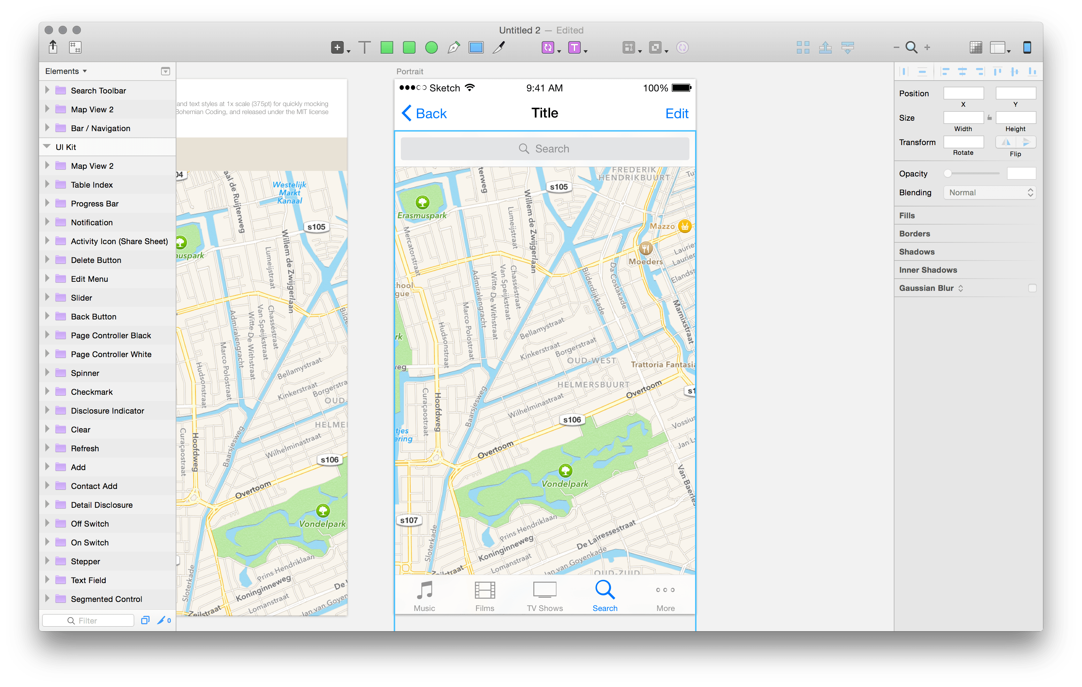Toggle the size proportions lock

click(x=989, y=118)
